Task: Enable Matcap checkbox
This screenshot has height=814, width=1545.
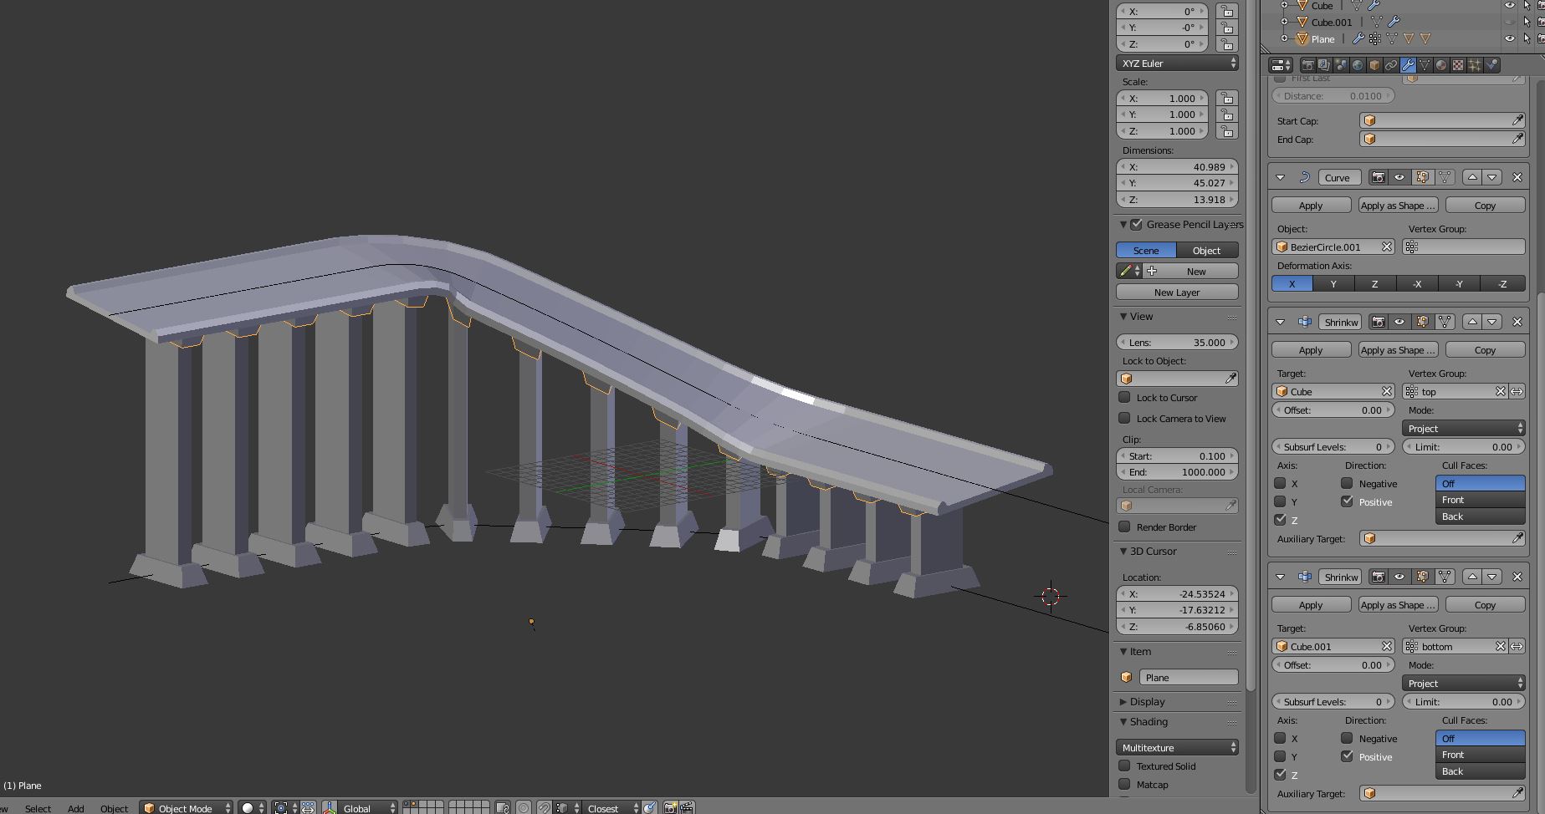Action: pos(1124,784)
